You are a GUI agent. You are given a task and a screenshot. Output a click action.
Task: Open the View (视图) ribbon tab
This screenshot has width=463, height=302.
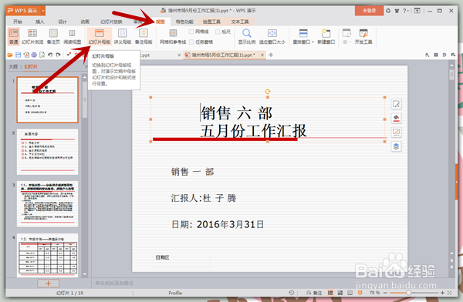coord(161,22)
